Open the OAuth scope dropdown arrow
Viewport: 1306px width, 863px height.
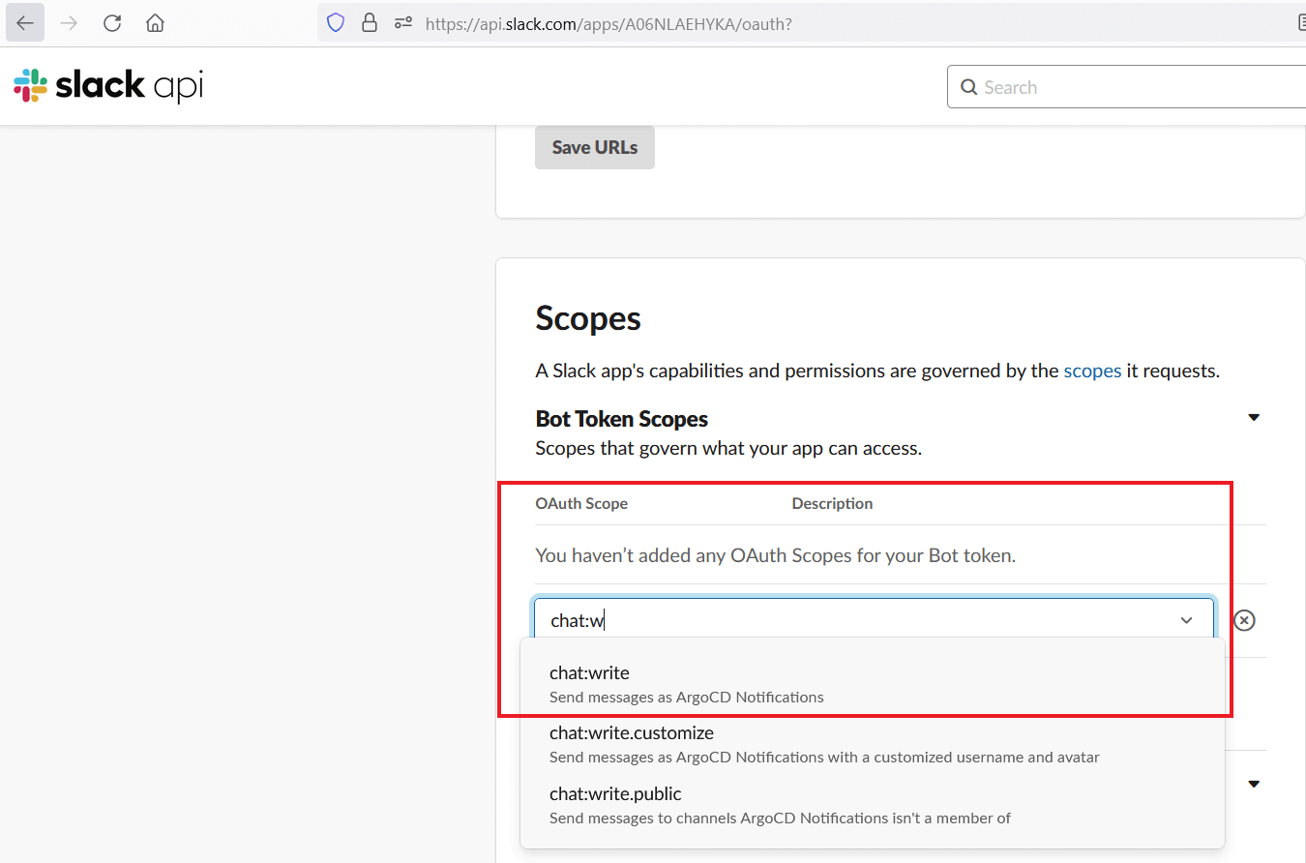pos(1186,620)
